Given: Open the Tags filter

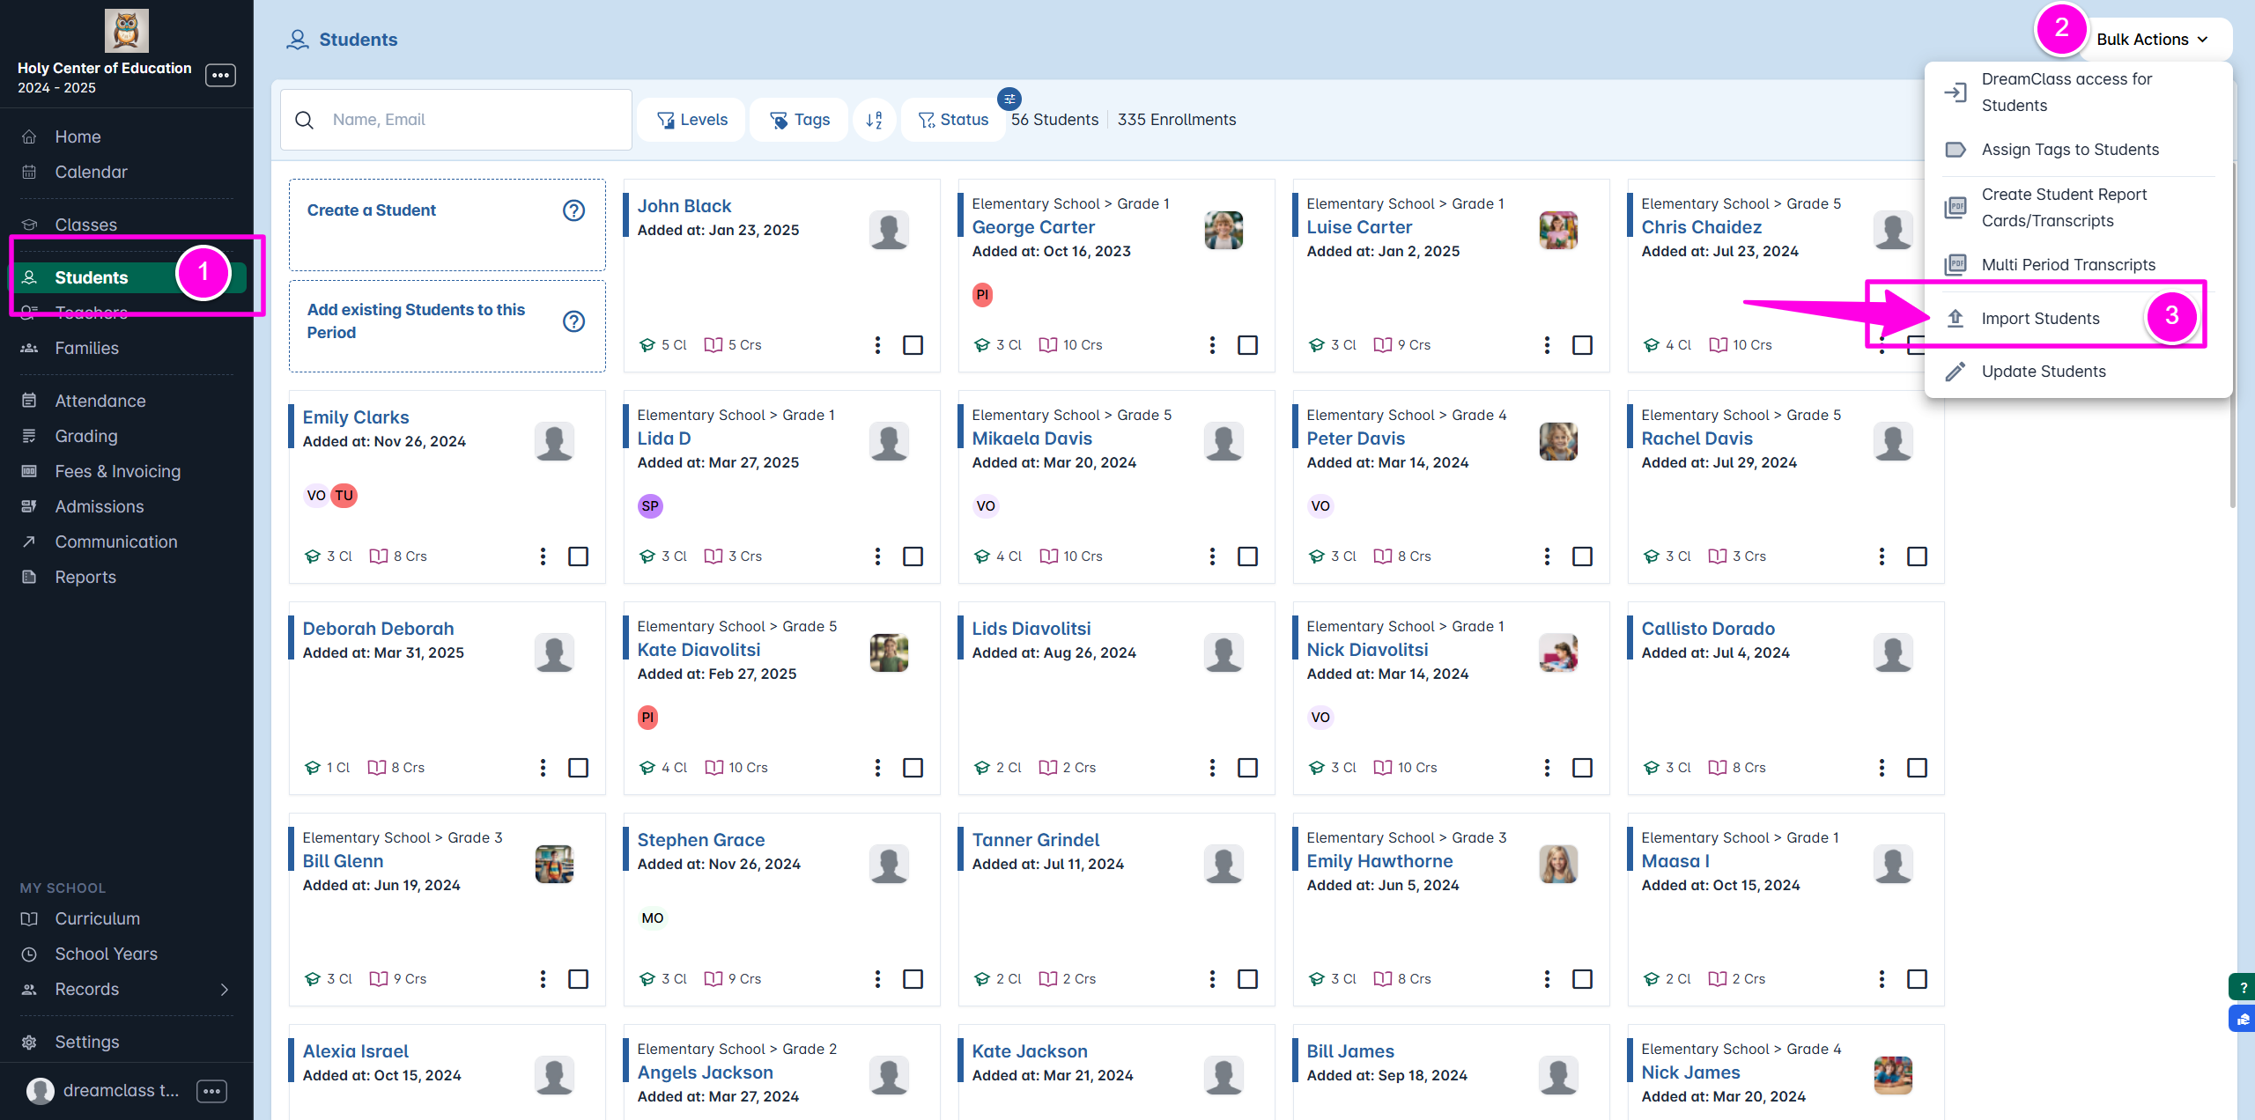Looking at the screenshot, I should [800, 120].
